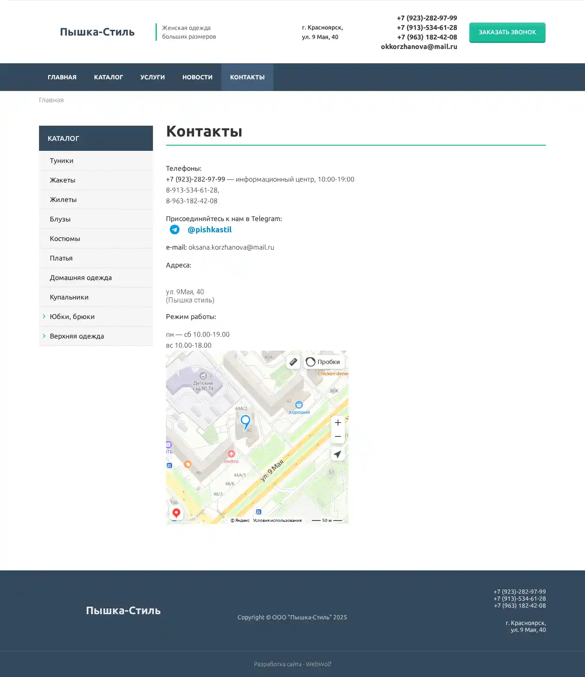Toggle Пробки traffic layer on map

(x=323, y=362)
